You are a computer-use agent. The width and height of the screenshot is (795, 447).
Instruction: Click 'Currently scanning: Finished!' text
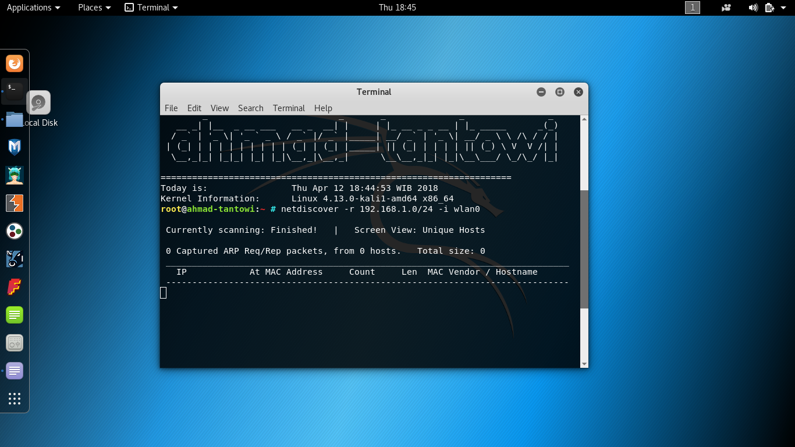(x=242, y=230)
